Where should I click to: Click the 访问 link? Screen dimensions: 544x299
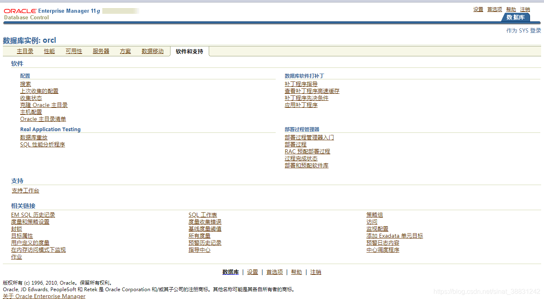click(372, 222)
